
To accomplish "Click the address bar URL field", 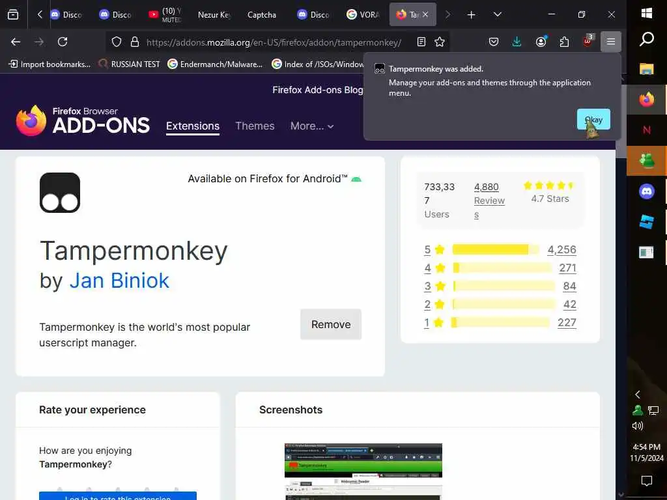I will coord(274,42).
